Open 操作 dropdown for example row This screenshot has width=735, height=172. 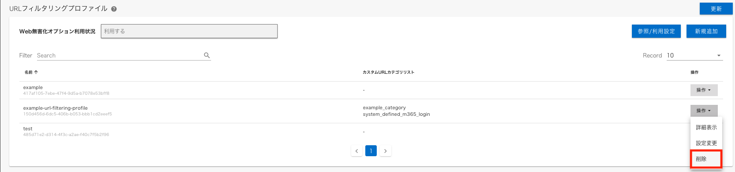click(704, 90)
